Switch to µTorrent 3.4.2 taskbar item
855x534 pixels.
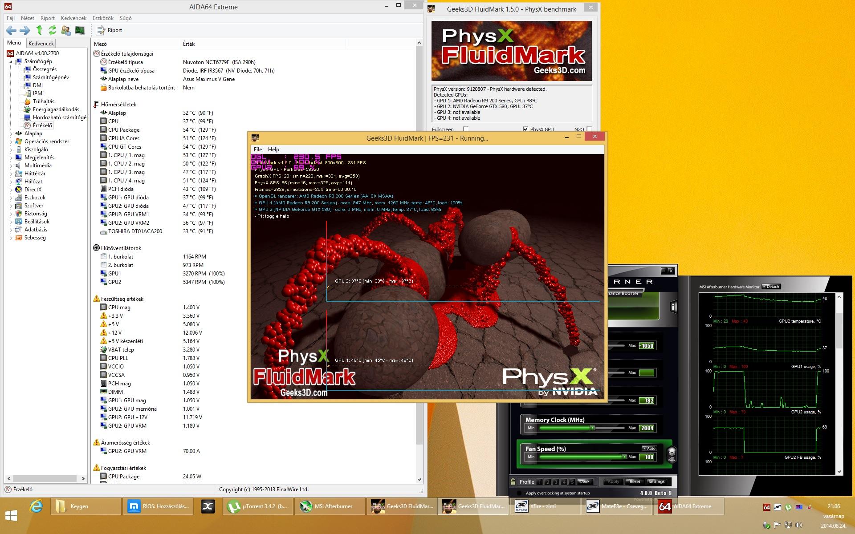(x=258, y=506)
